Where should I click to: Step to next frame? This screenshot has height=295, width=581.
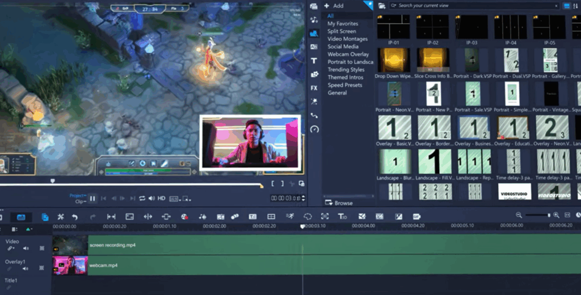(123, 199)
